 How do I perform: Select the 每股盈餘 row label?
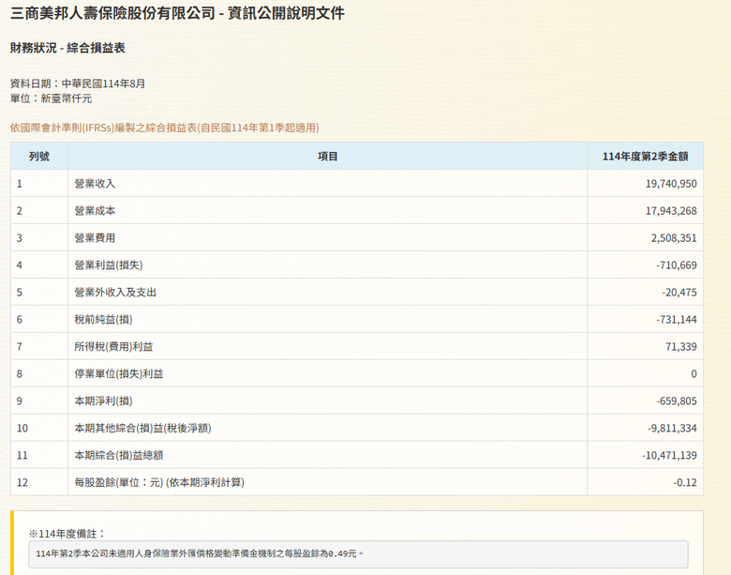[159, 481]
